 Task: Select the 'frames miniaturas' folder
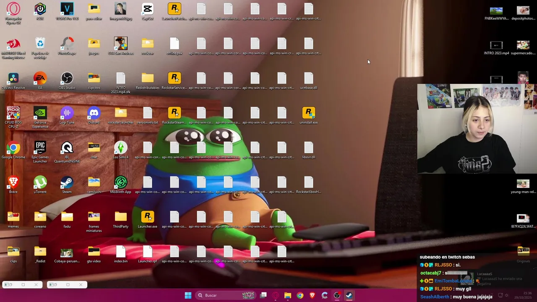point(94,221)
